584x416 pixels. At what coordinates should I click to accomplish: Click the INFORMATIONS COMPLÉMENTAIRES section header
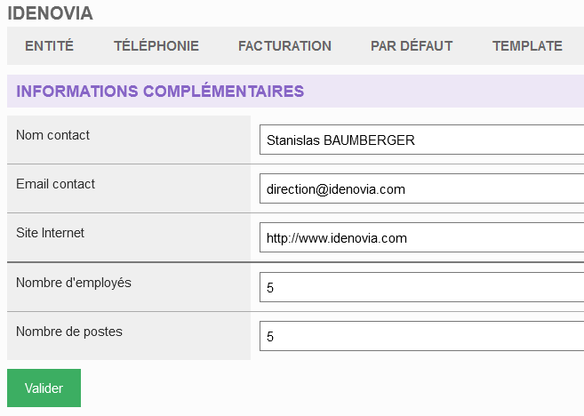tap(160, 91)
